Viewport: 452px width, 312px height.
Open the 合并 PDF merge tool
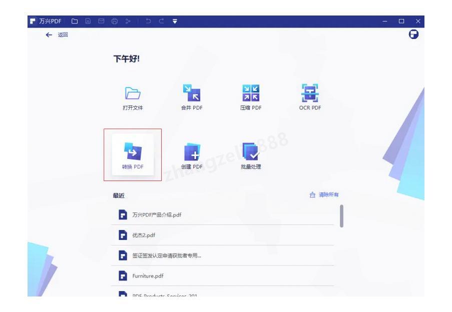click(x=192, y=97)
